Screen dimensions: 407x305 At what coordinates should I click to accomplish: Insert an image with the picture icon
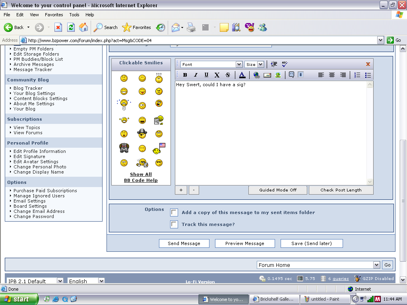pyautogui.click(x=278, y=75)
